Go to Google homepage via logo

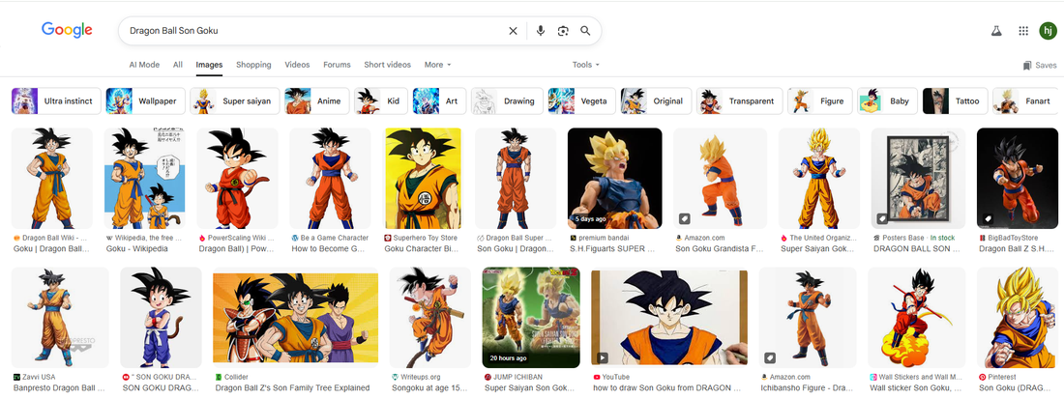67,30
